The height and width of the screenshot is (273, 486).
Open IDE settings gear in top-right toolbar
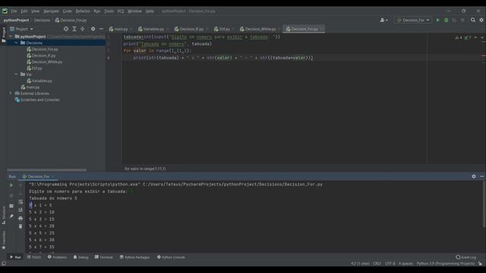coord(481,20)
